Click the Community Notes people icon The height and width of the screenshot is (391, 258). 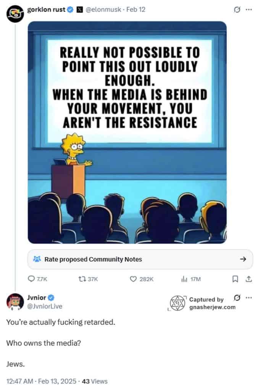(37, 259)
